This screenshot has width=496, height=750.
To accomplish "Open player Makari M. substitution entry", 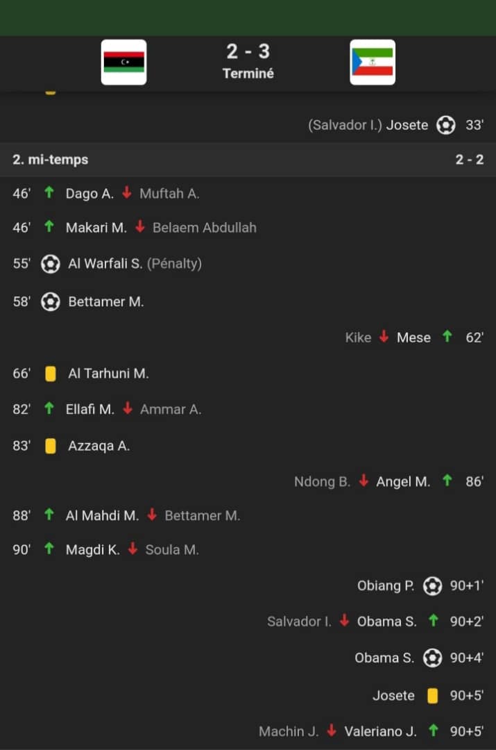I will point(96,228).
